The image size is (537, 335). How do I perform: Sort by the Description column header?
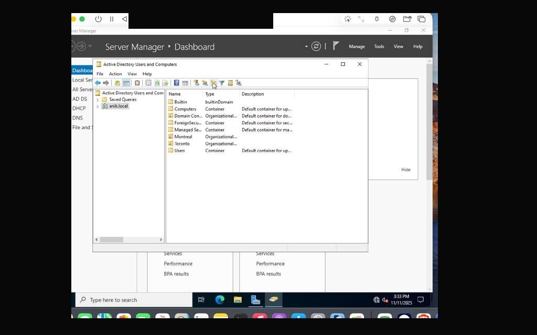click(x=267, y=94)
